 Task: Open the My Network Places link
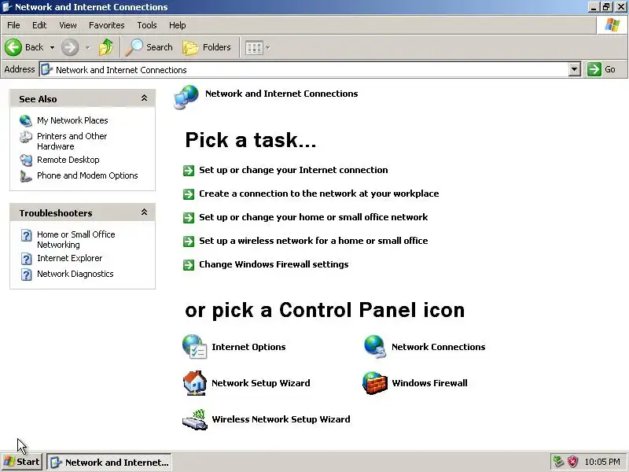(72, 120)
